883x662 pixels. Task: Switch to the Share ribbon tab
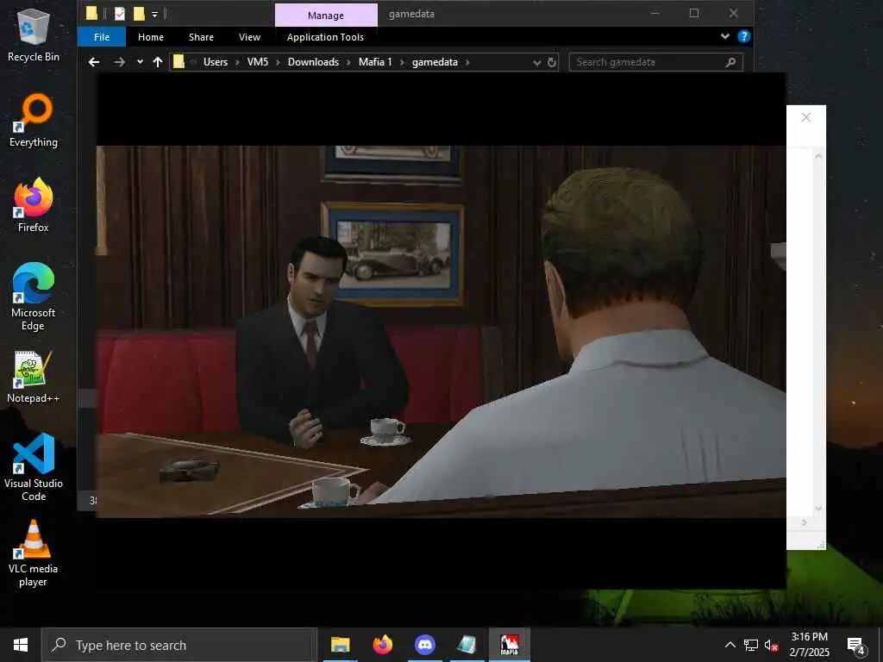point(201,37)
